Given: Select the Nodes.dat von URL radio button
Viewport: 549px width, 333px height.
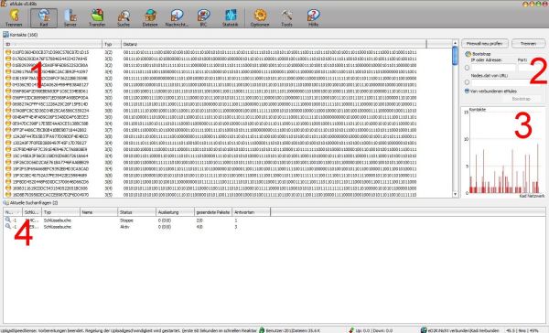Looking at the screenshot, I should pyautogui.click(x=467, y=82).
